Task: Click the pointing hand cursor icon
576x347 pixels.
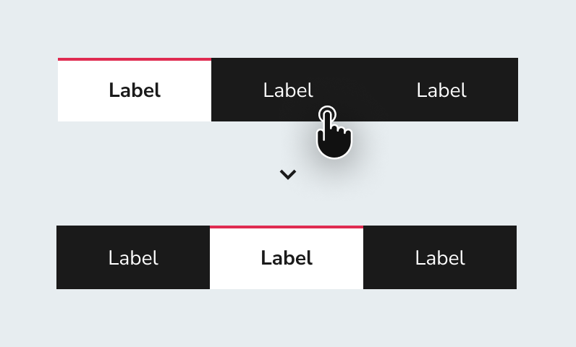Action: [334, 132]
